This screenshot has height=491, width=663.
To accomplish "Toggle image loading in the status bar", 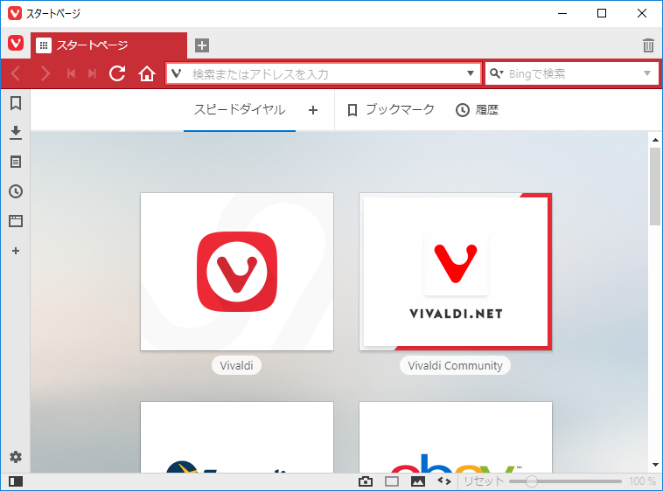I will tap(418, 481).
